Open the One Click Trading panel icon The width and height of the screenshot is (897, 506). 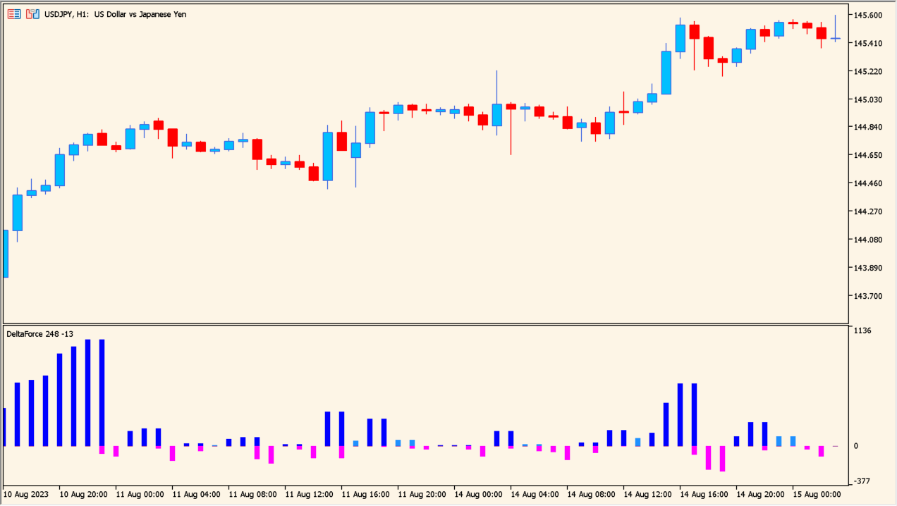click(x=14, y=14)
